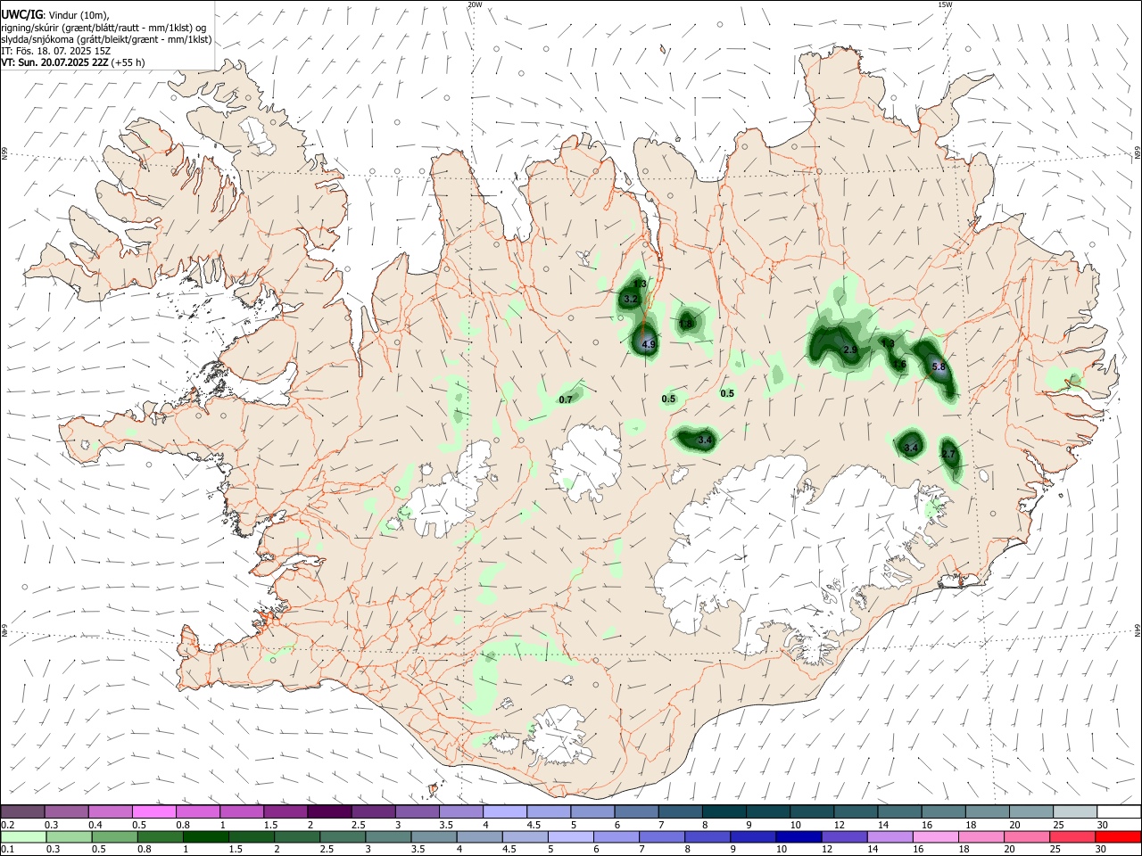Click the light grey 25 swatch in upper scale

(x=1074, y=811)
